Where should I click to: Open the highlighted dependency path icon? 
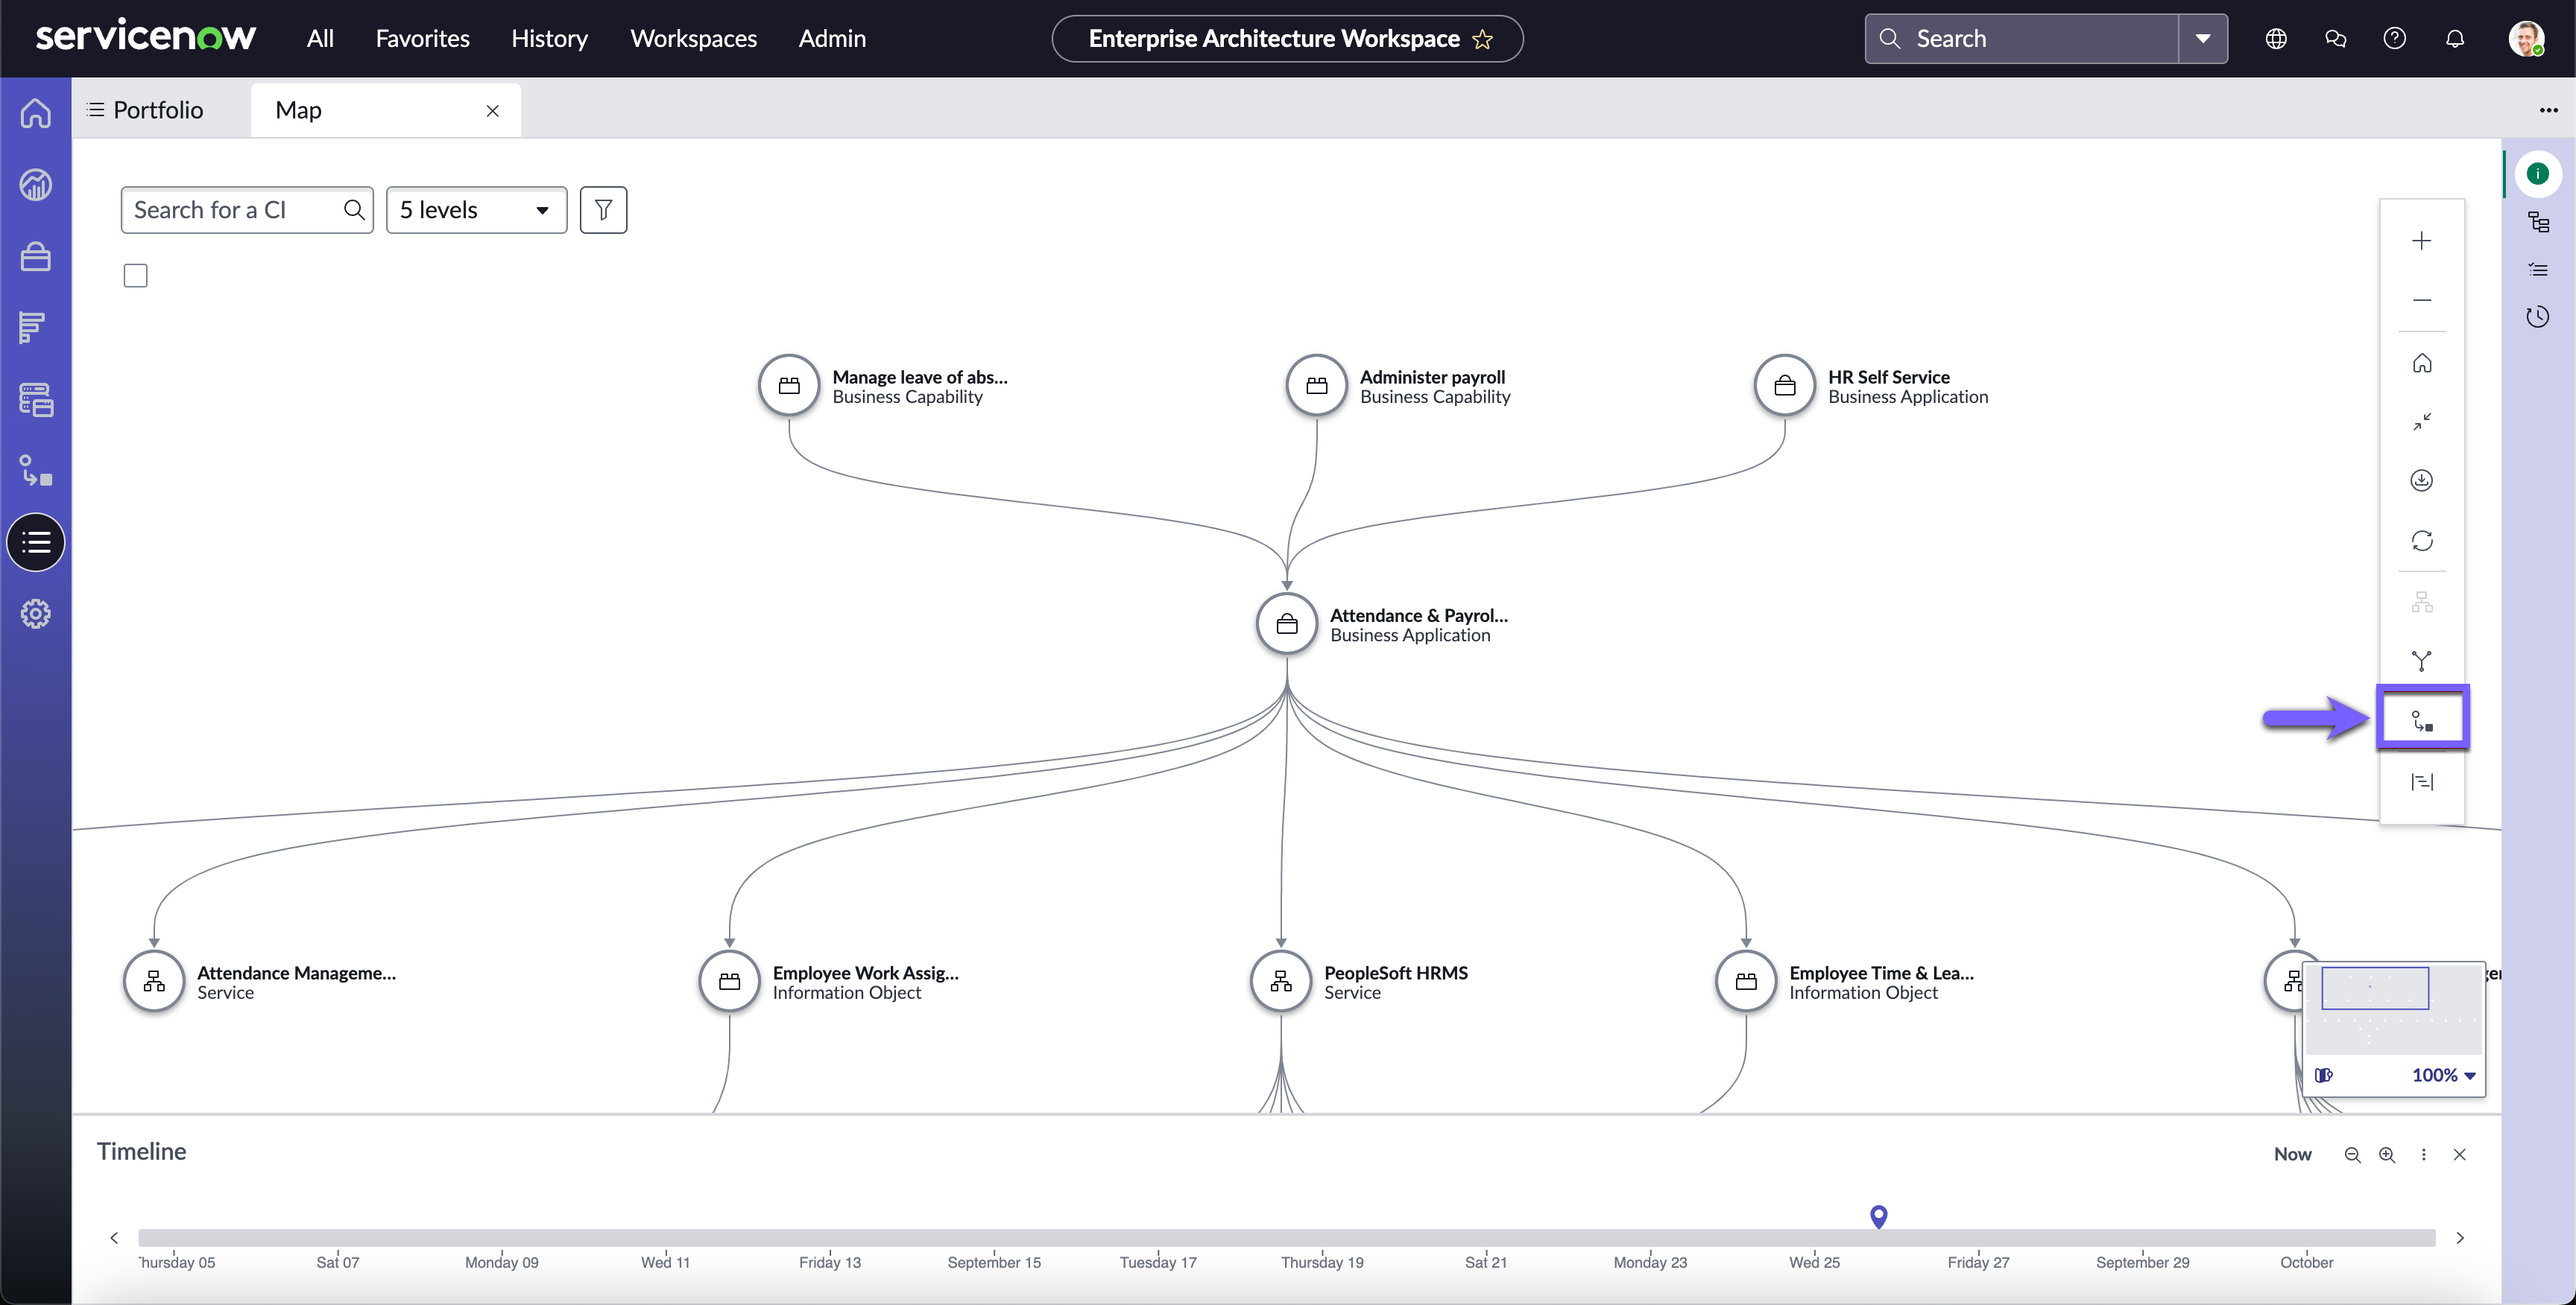pos(2422,719)
